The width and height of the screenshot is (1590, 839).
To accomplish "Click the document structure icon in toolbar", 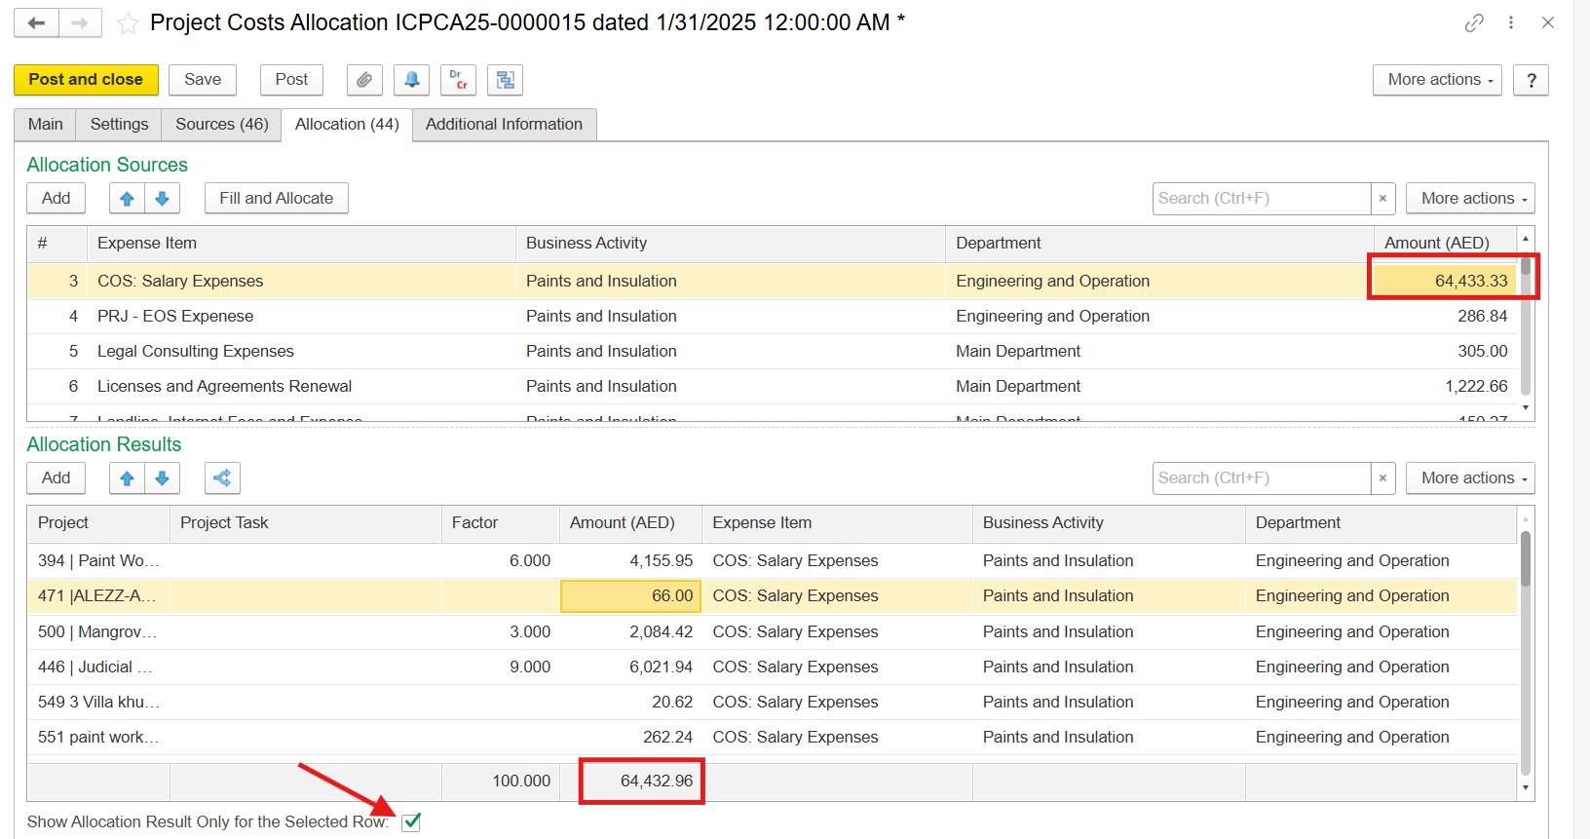I will pos(505,80).
